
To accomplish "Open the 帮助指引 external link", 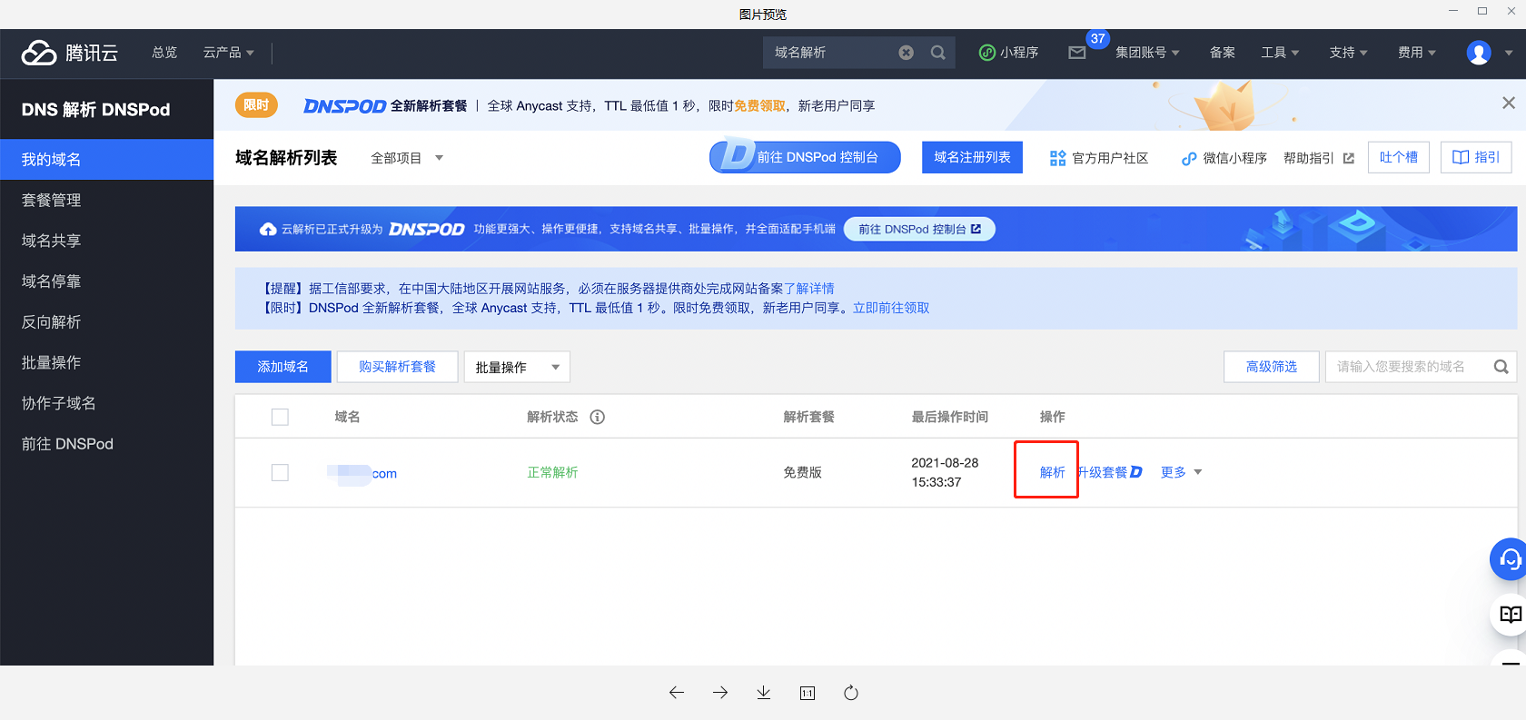I will (1319, 158).
